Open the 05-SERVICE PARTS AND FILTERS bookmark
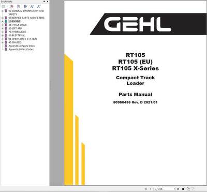This screenshot has width=207, height=192. [x=26, y=18]
